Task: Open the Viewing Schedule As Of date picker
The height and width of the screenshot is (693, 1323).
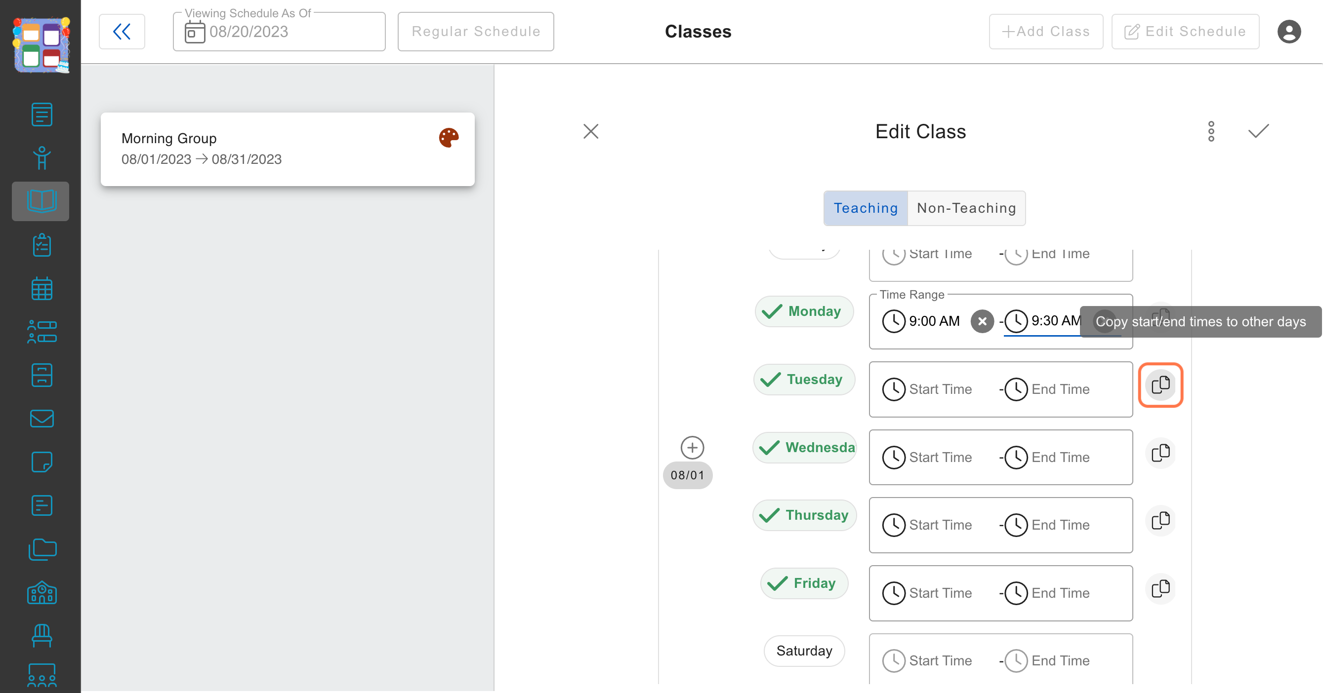Action: (279, 32)
